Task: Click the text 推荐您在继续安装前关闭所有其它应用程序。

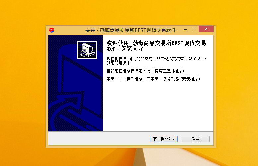Action: (x=146, y=71)
